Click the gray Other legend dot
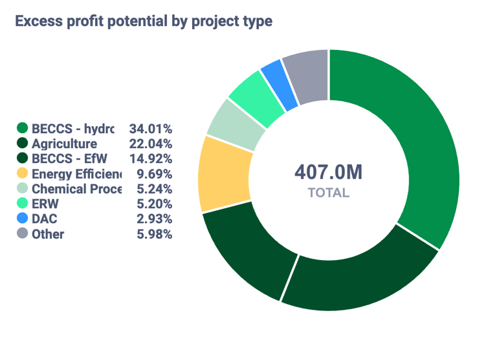Viewport: 486px width, 337px height. (x=23, y=234)
